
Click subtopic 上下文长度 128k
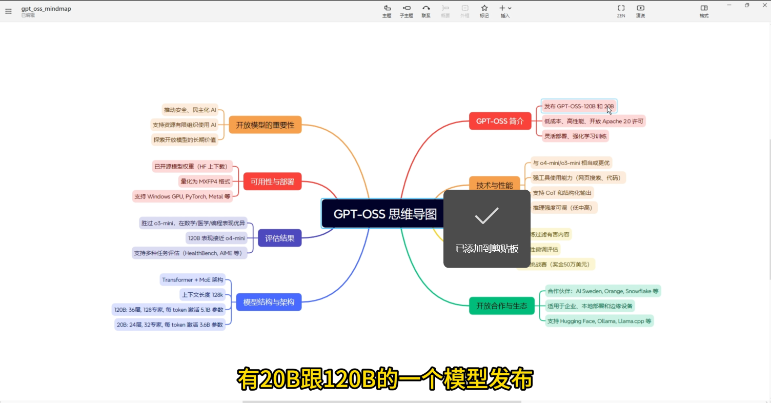[x=202, y=294]
